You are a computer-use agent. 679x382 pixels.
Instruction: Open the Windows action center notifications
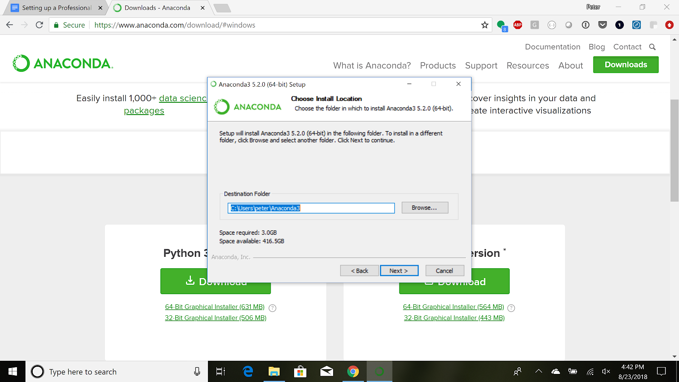click(661, 372)
